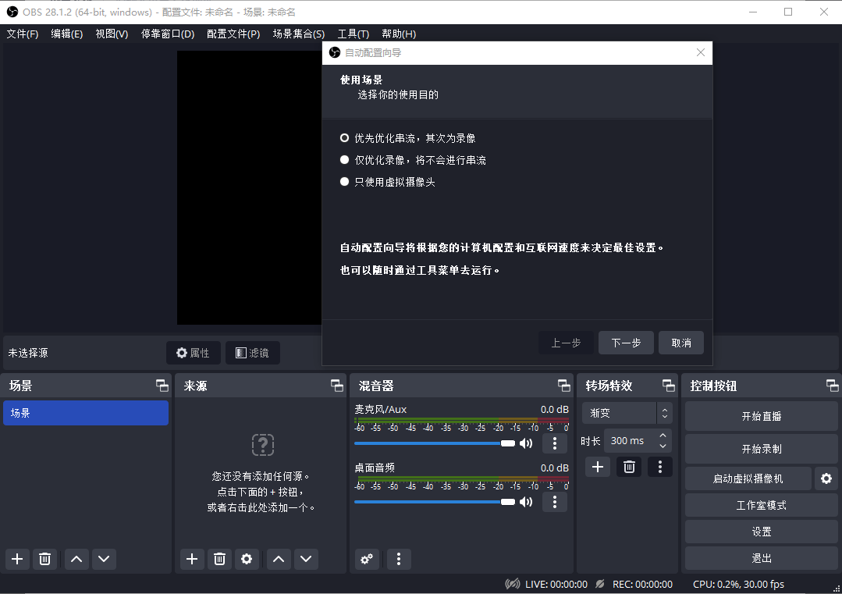Click 下一步 in the wizard
This screenshot has height=594, width=842.
626,343
